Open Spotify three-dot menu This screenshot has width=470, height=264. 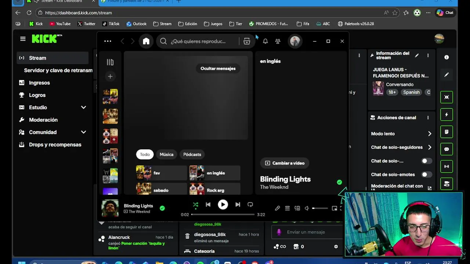click(108, 41)
